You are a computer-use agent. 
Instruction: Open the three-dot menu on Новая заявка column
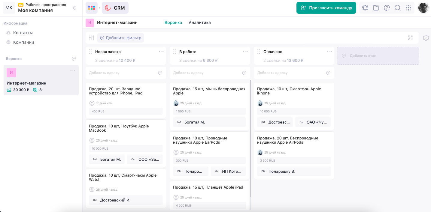pos(161,51)
